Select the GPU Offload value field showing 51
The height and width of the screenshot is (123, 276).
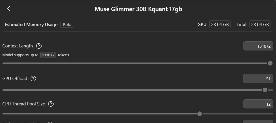click(x=258, y=79)
